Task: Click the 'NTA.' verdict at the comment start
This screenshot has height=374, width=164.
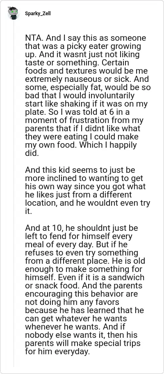Action: 34,38
